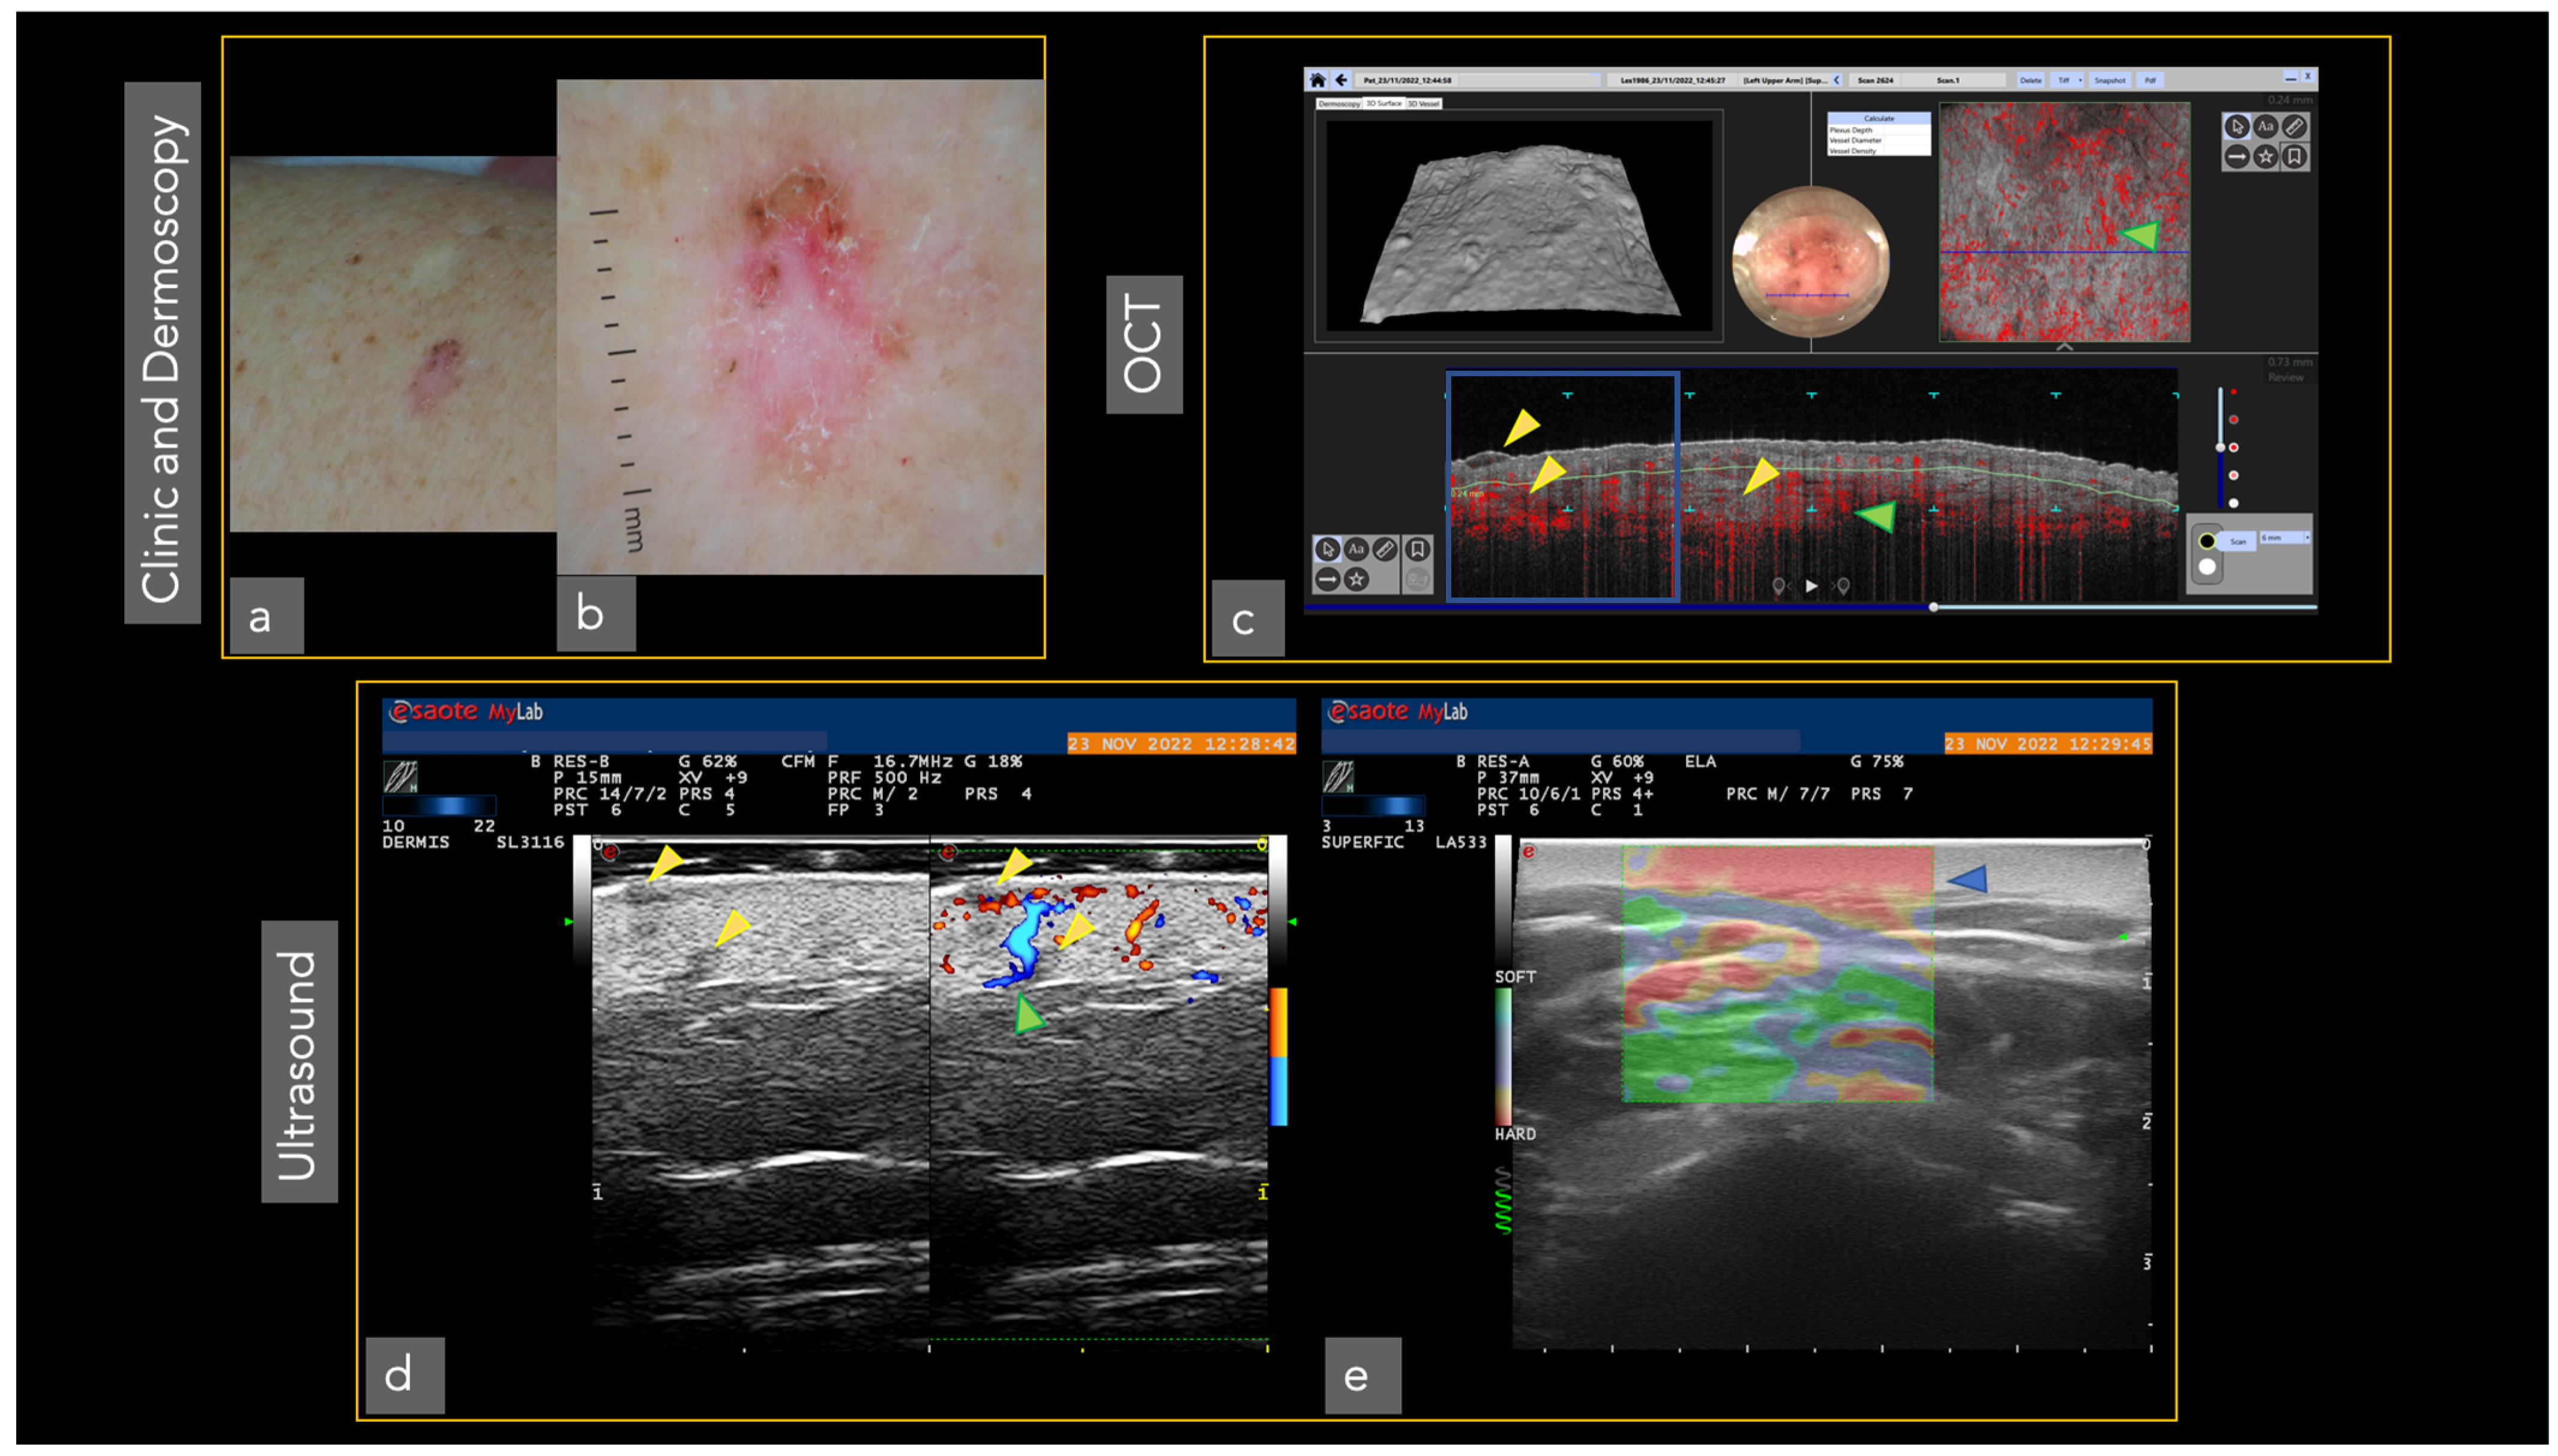2558x1456 pixels.
Task: Select the pointer cursor tool top-right
Action: point(2237,126)
